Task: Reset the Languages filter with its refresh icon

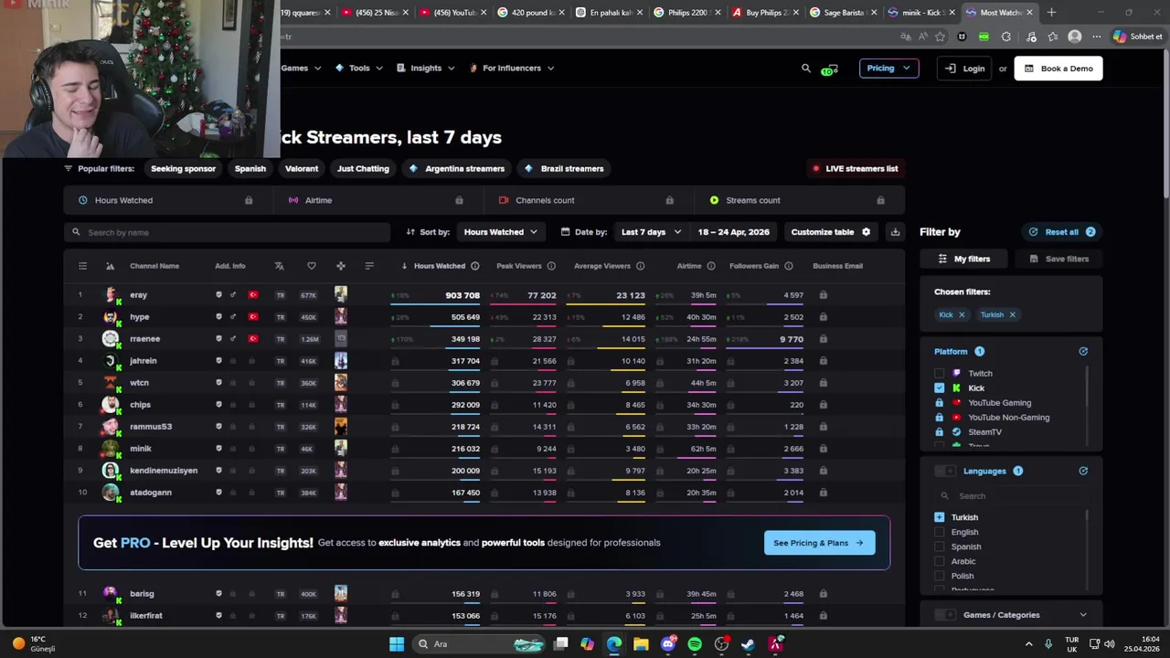Action: click(x=1083, y=472)
